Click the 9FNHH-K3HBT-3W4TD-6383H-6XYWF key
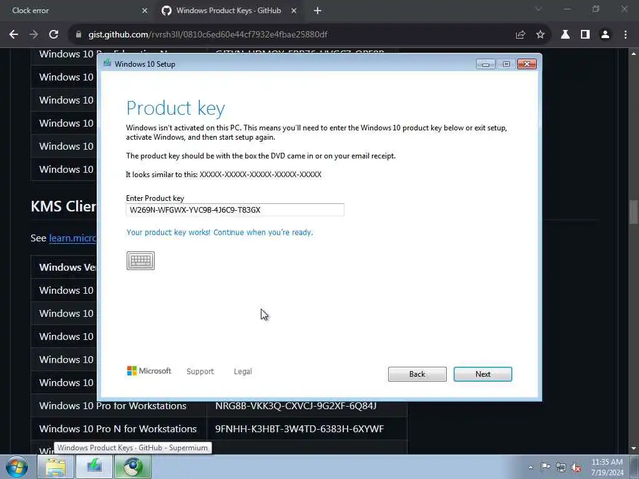 300,428
